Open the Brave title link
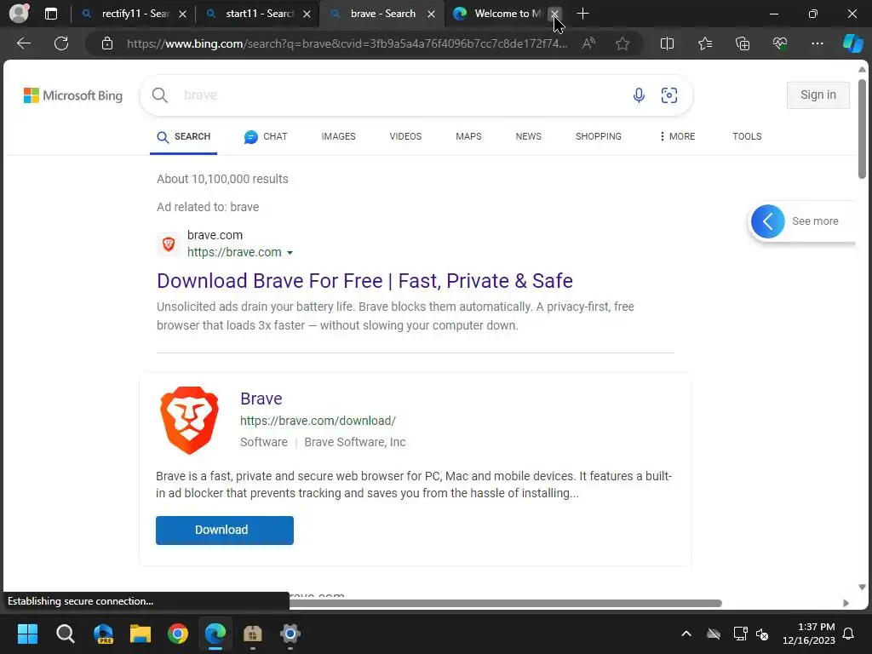 click(x=261, y=399)
